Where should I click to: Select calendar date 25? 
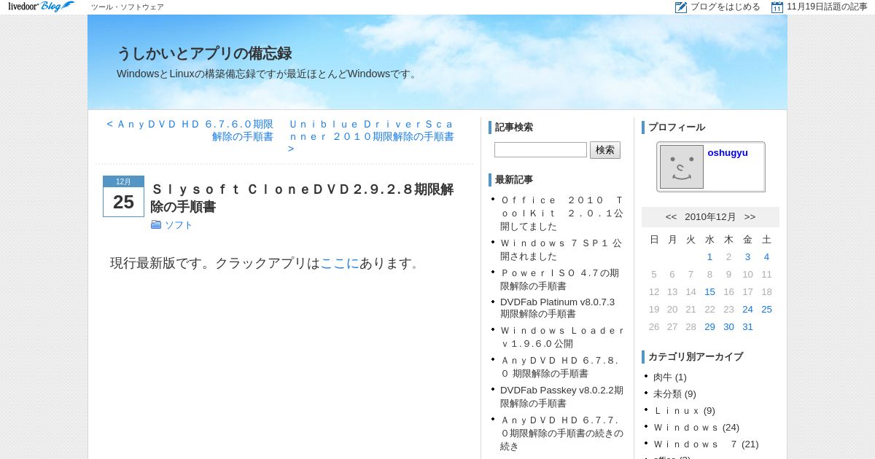766,309
